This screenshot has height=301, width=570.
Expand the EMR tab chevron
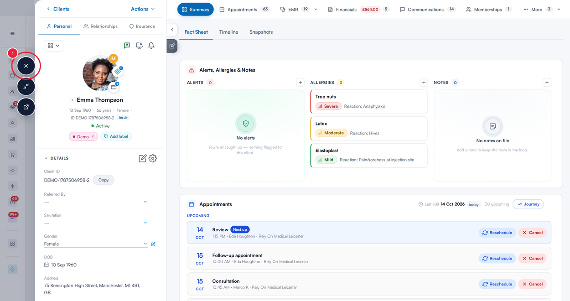[316, 10]
